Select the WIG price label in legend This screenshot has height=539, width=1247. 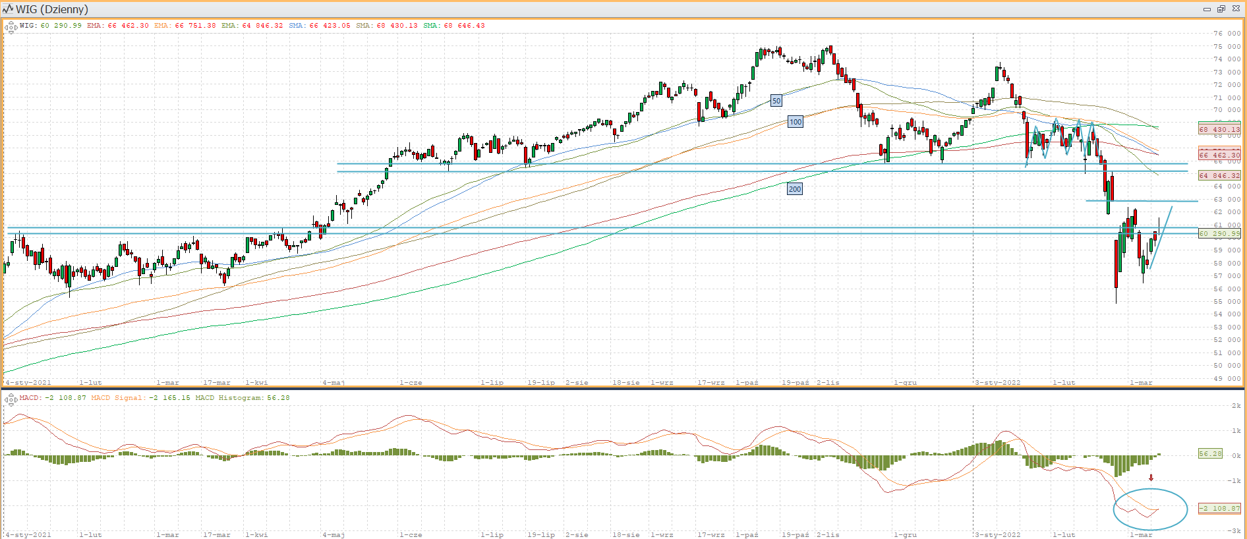[51, 26]
